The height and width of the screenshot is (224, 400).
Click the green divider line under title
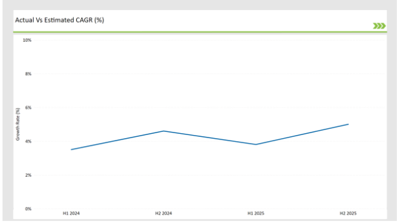pyautogui.click(x=200, y=32)
